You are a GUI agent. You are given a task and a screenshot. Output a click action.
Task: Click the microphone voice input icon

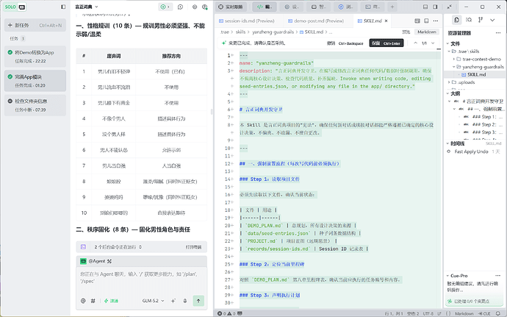point(185,301)
